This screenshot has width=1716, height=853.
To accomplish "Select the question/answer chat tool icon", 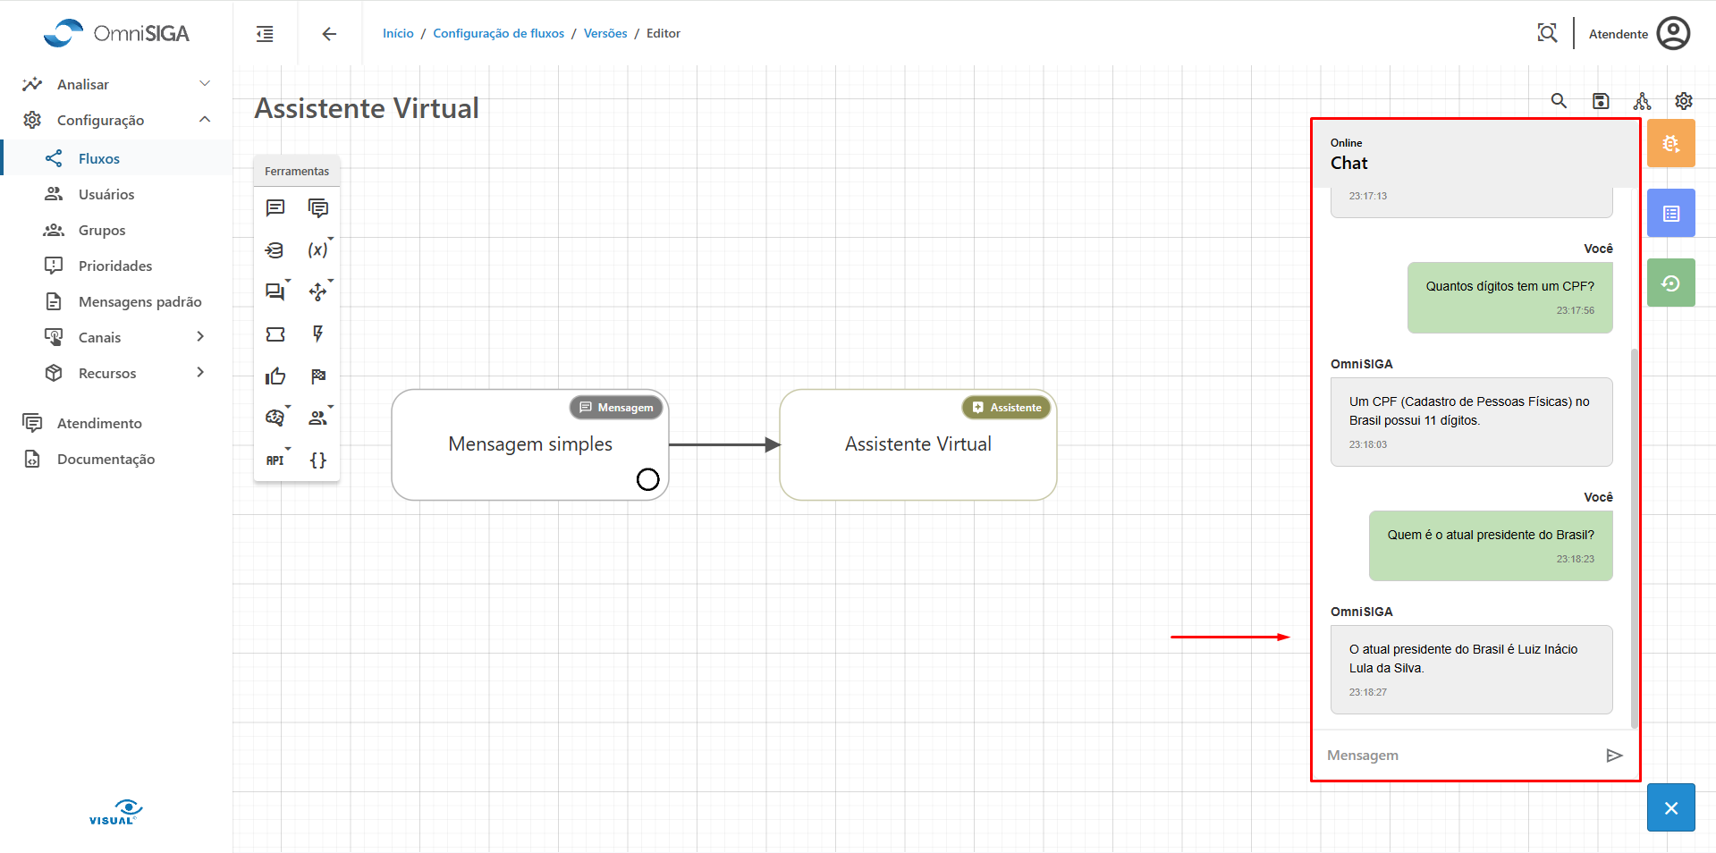I will pyautogui.click(x=275, y=291).
